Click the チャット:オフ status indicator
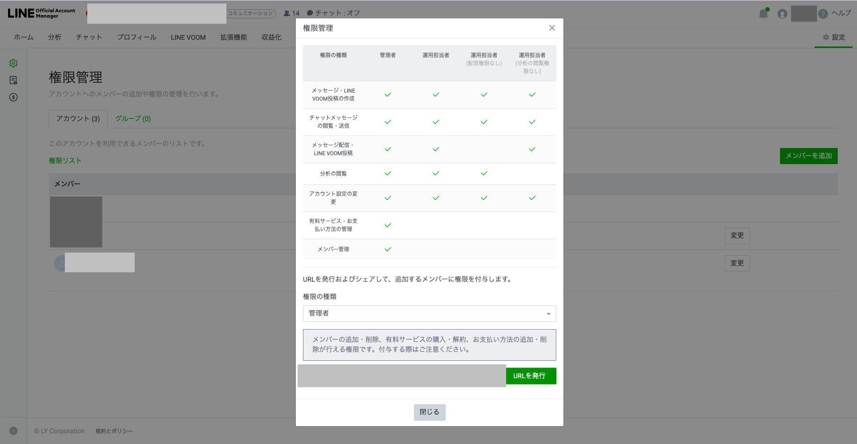The height and width of the screenshot is (444, 857). 333,13
